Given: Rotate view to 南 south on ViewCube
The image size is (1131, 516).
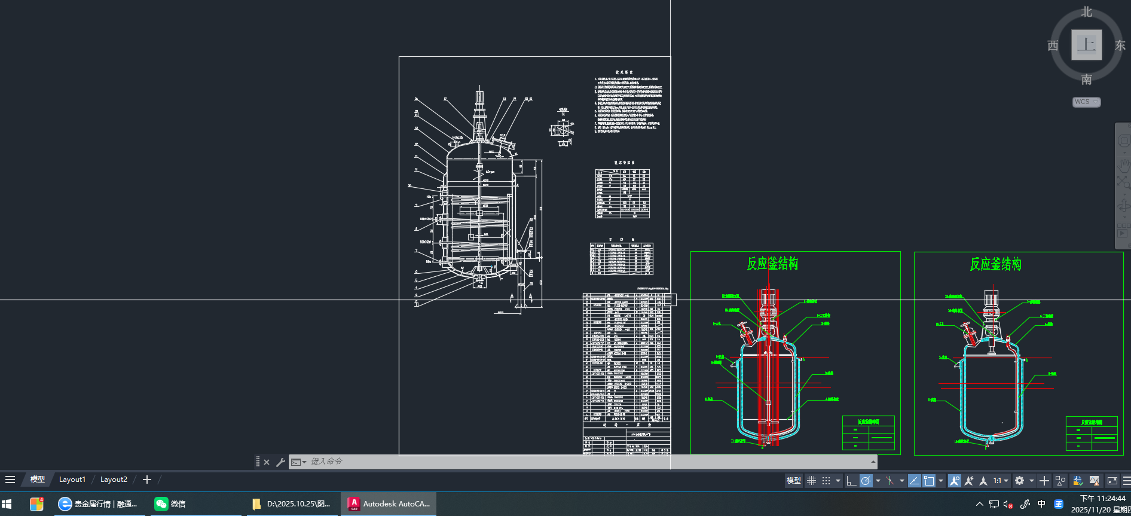Looking at the screenshot, I should pyautogui.click(x=1086, y=80).
